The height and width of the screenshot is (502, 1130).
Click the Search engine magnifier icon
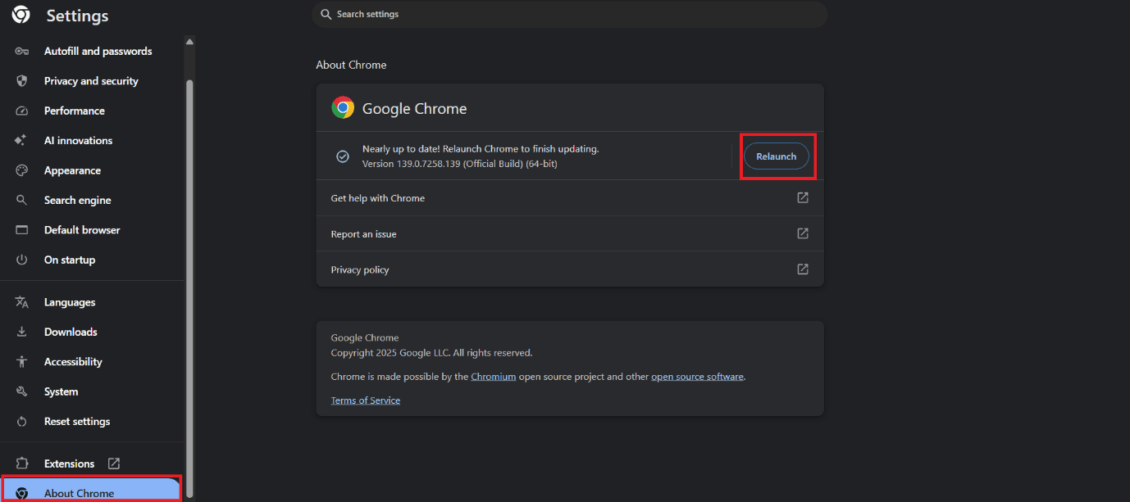(22, 201)
